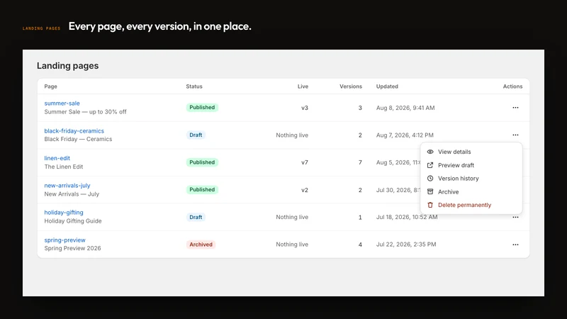Click the date Jul 18, 2026, 10:52 AM
The width and height of the screenshot is (567, 319).
click(407, 217)
